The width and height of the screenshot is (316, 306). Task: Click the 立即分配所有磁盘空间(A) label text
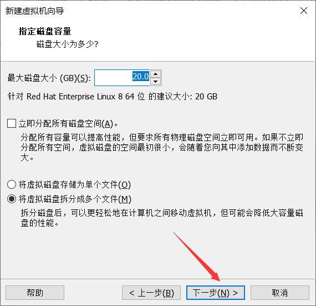click(68, 123)
